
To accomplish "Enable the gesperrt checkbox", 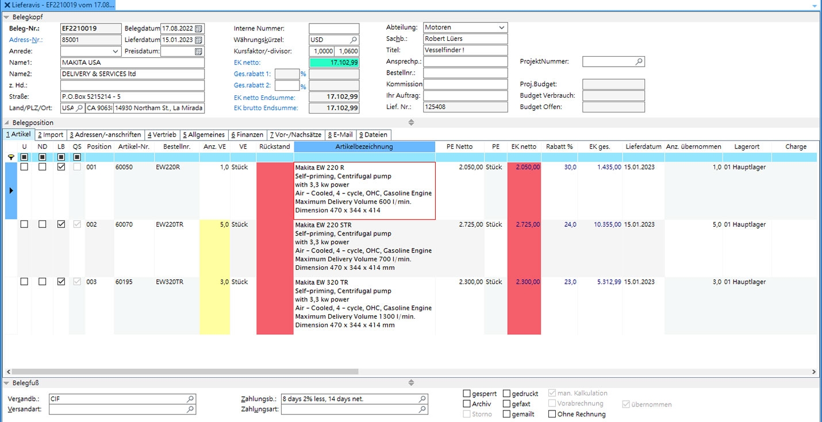I will (x=467, y=394).
